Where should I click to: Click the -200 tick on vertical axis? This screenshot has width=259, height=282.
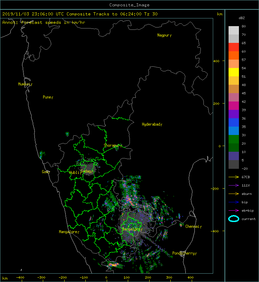[x=215, y=189]
